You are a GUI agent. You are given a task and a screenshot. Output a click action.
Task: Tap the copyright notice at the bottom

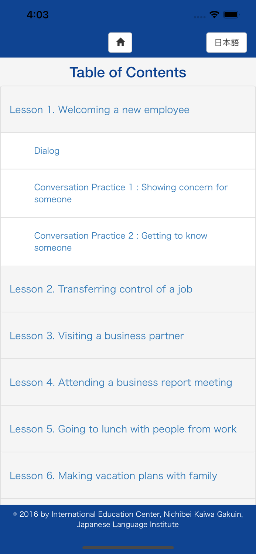click(128, 519)
